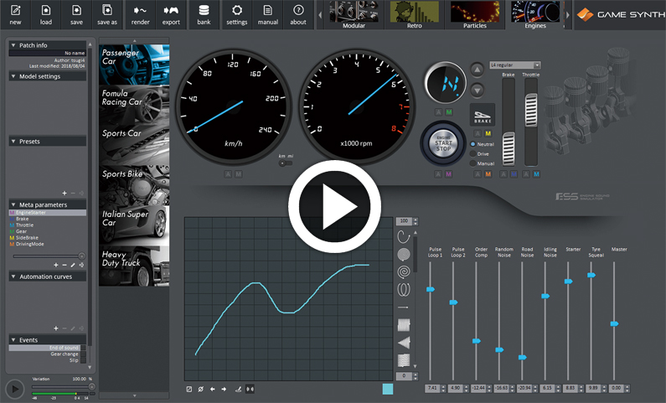Click the save as icon
Image resolution: width=666 pixels, height=403 pixels.
point(107,10)
